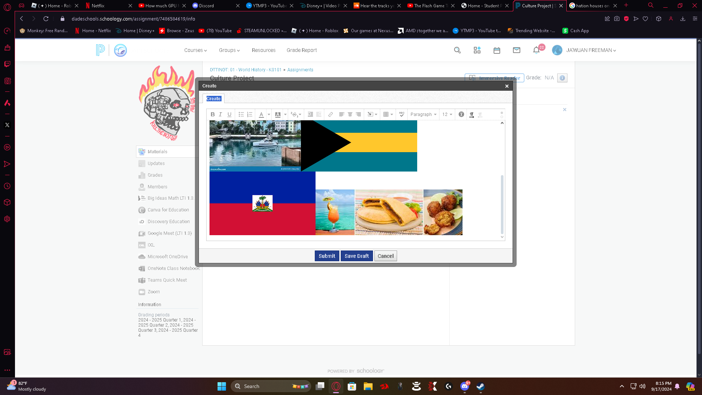Open the Paragraph format dropdown
Viewport: 702px width, 395px height.
pyautogui.click(x=423, y=114)
